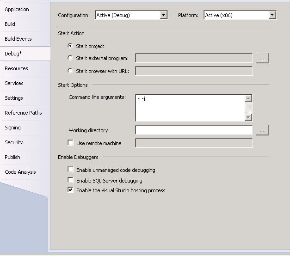Screen dimensions: 290x256
Task: Open the Platform combo box
Action: (x=240, y=15)
